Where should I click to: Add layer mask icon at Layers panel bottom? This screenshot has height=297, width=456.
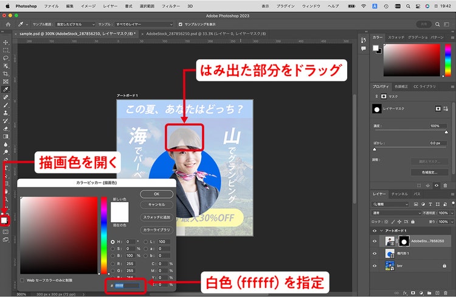click(x=413, y=293)
